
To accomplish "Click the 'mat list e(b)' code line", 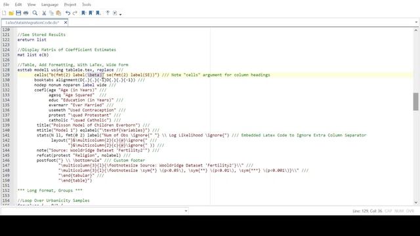I will (33, 54).
